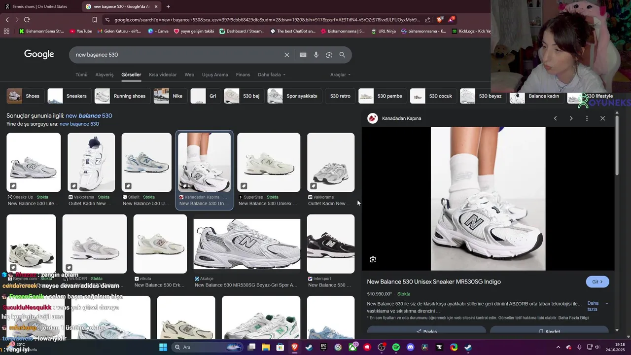Open Intersport New Balance 530 image
The width and height of the screenshot is (631, 355).
pos(331,244)
